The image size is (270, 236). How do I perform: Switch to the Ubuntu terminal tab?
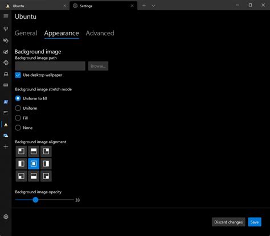click(35, 6)
